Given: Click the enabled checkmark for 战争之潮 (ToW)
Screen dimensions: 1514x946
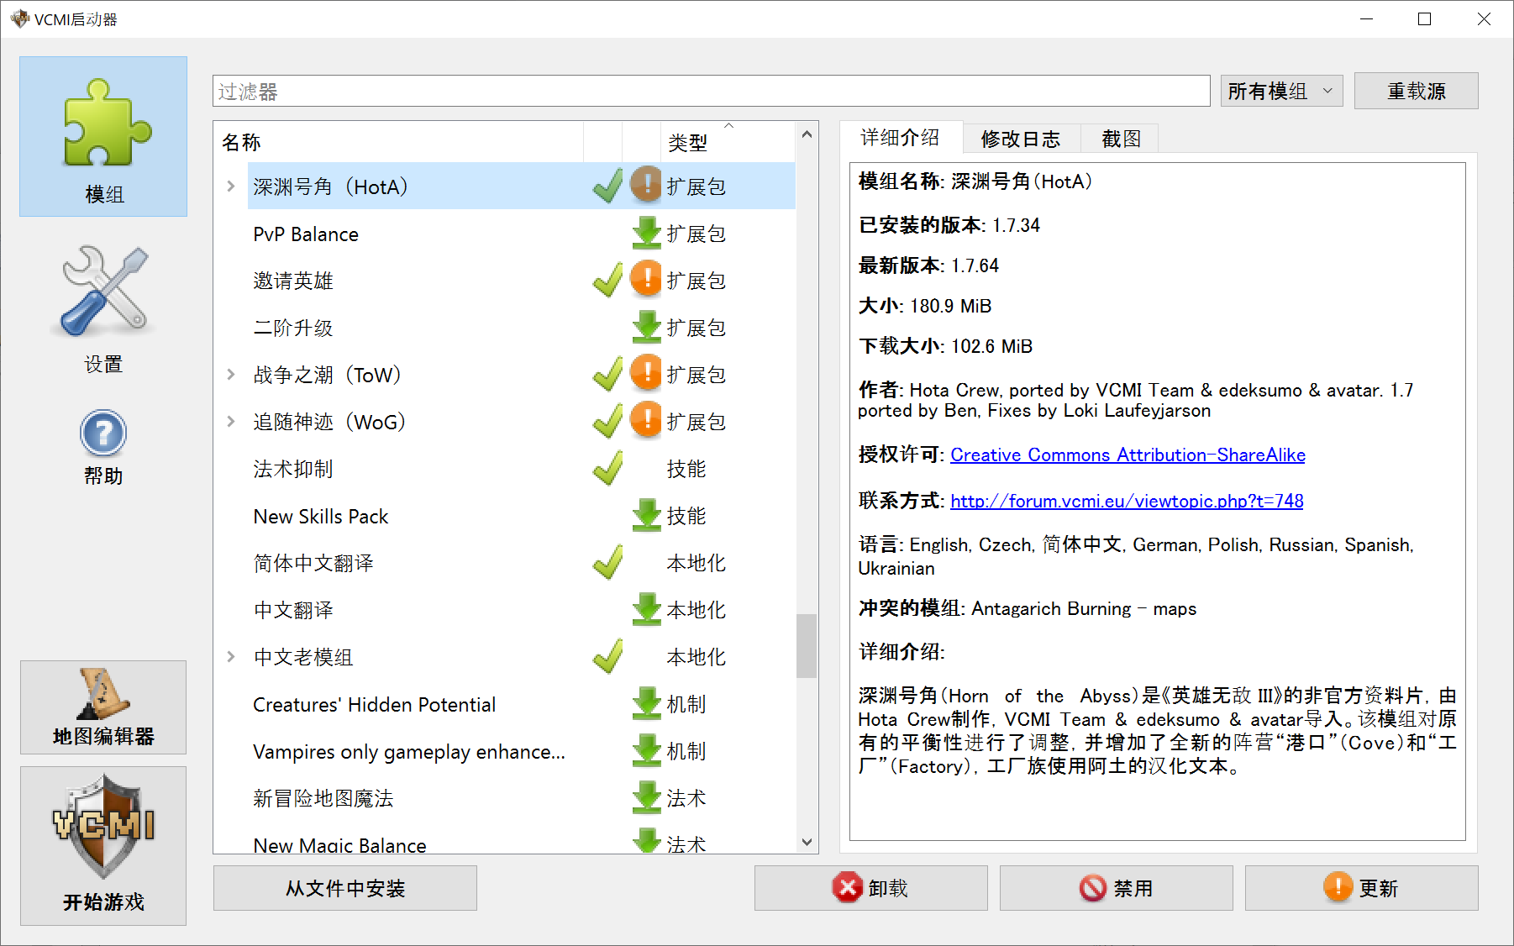Looking at the screenshot, I should point(607,375).
